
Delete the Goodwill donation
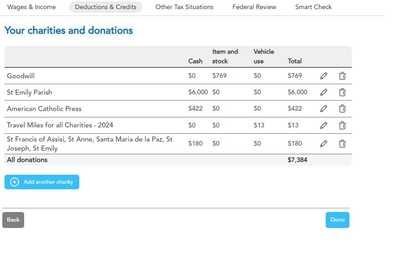pos(342,76)
